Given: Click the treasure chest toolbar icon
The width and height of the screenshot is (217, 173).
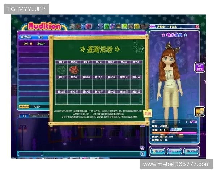Looking at the screenshot, I should [119, 26].
